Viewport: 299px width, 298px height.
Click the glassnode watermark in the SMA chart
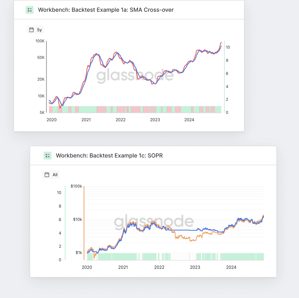coord(135,76)
